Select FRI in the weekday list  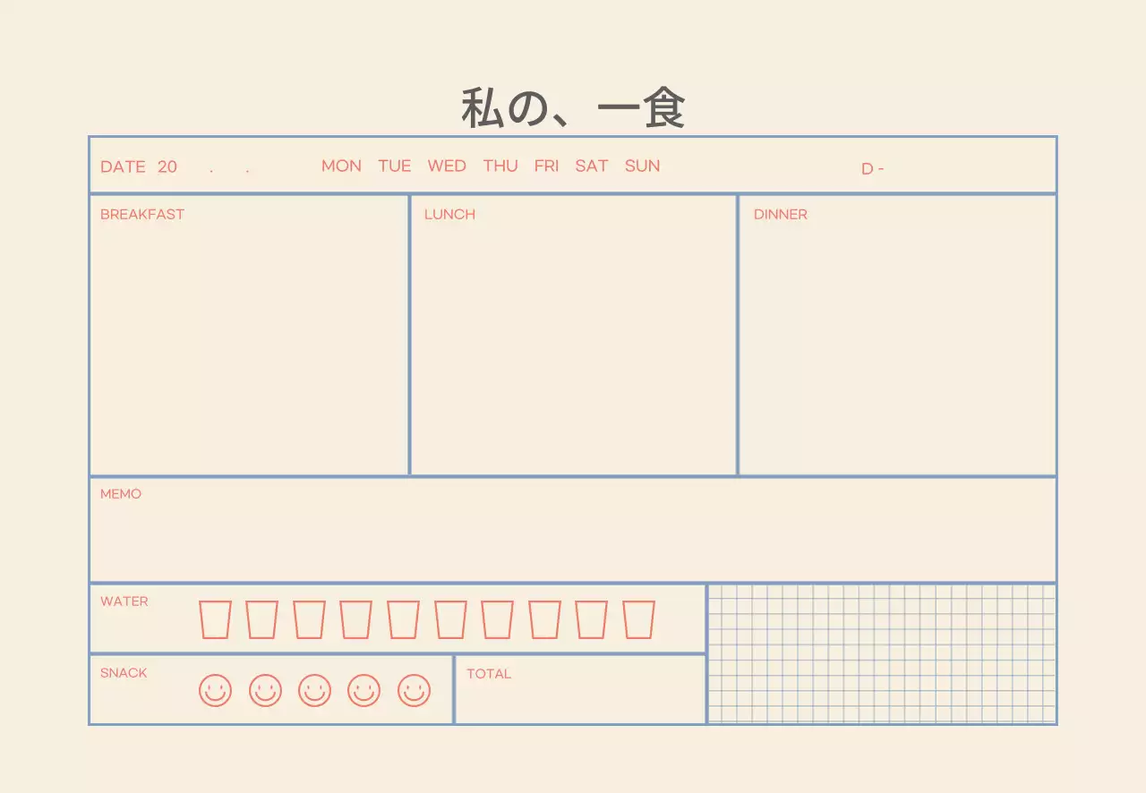[x=546, y=166]
